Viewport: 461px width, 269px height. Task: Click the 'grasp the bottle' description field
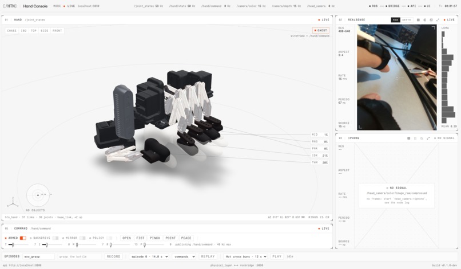(x=80, y=256)
